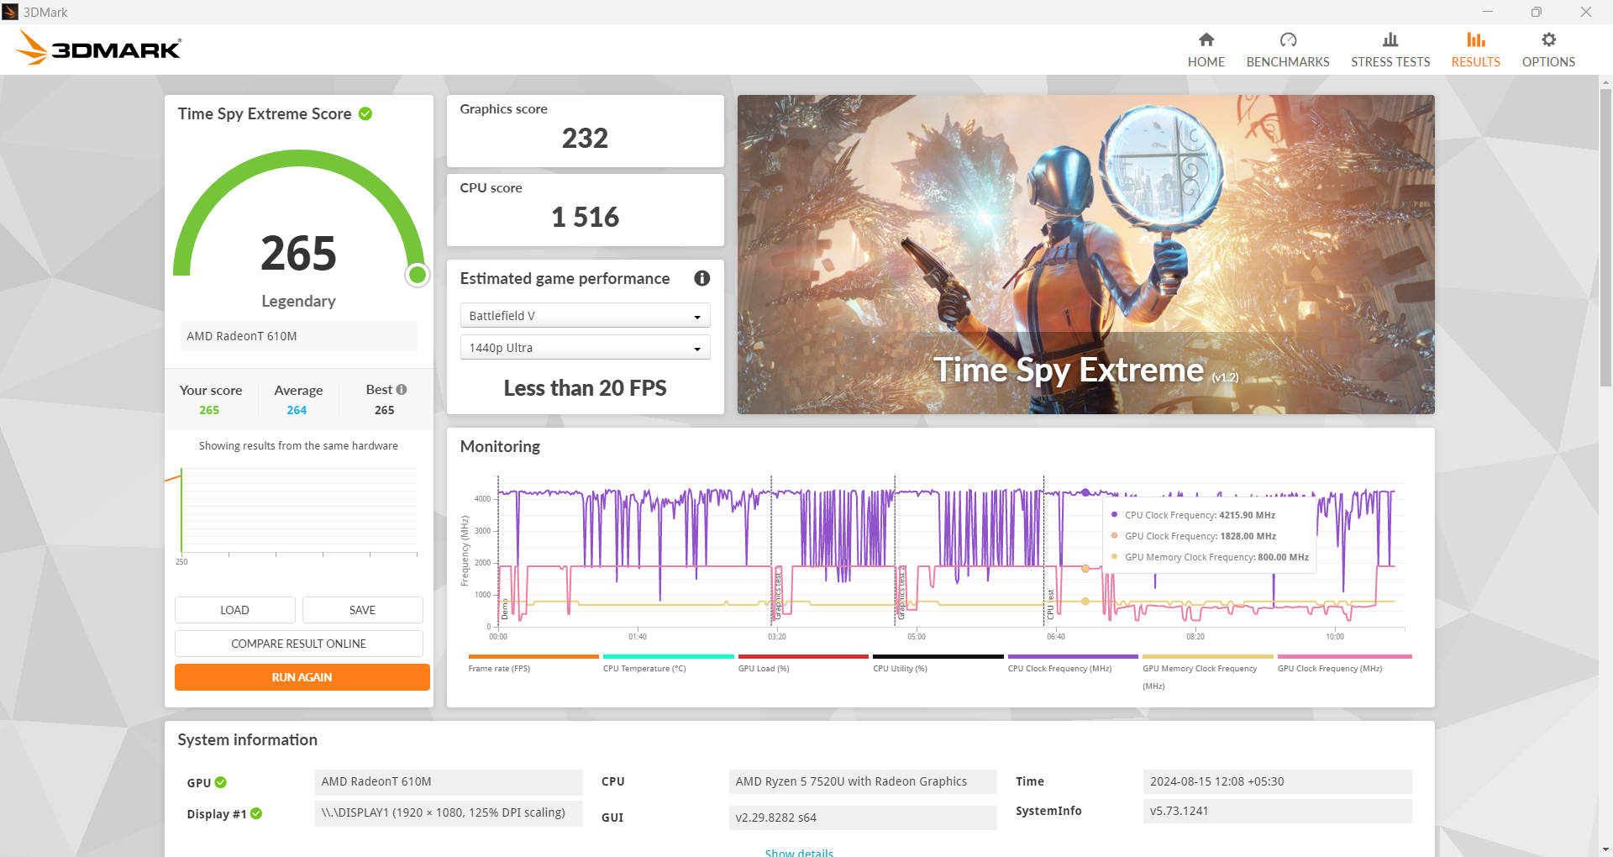Click scrollbar down arrow
The width and height of the screenshot is (1613, 857).
coord(1605,849)
